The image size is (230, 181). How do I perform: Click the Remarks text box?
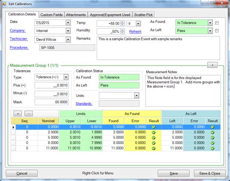point(158,48)
